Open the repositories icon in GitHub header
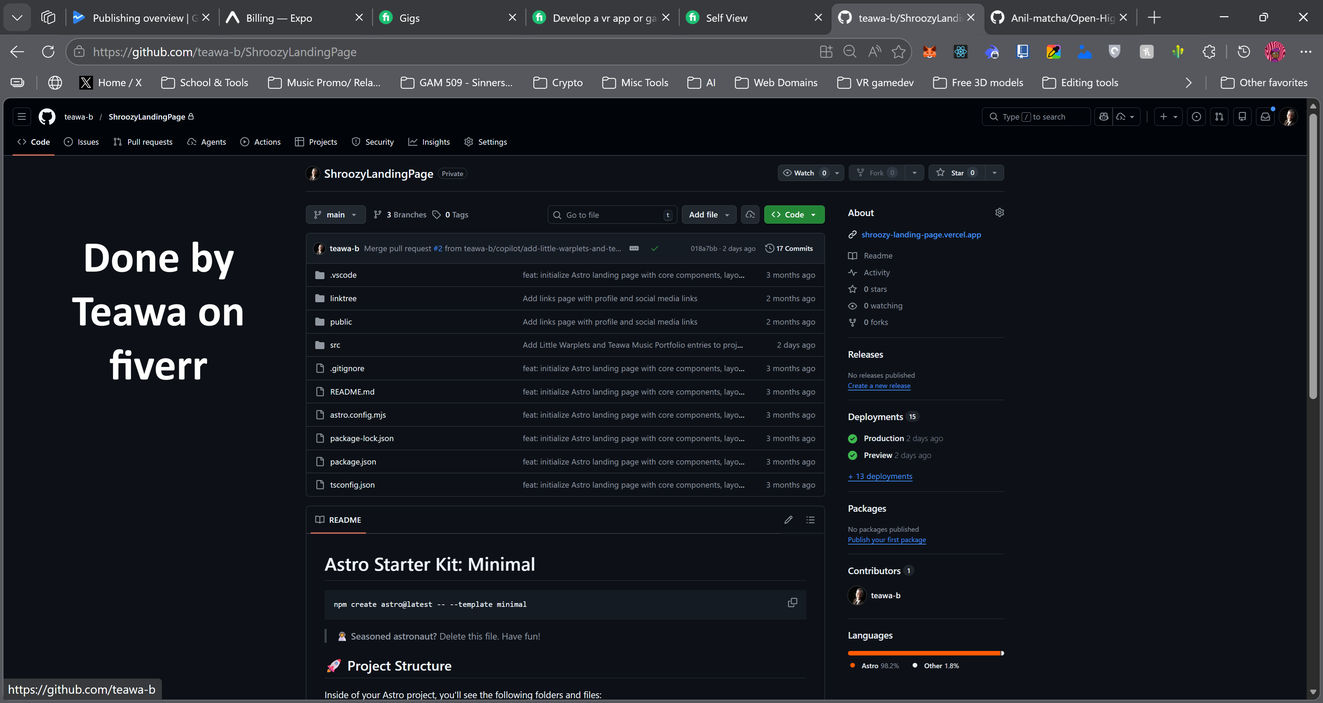The image size is (1323, 703). [1242, 117]
